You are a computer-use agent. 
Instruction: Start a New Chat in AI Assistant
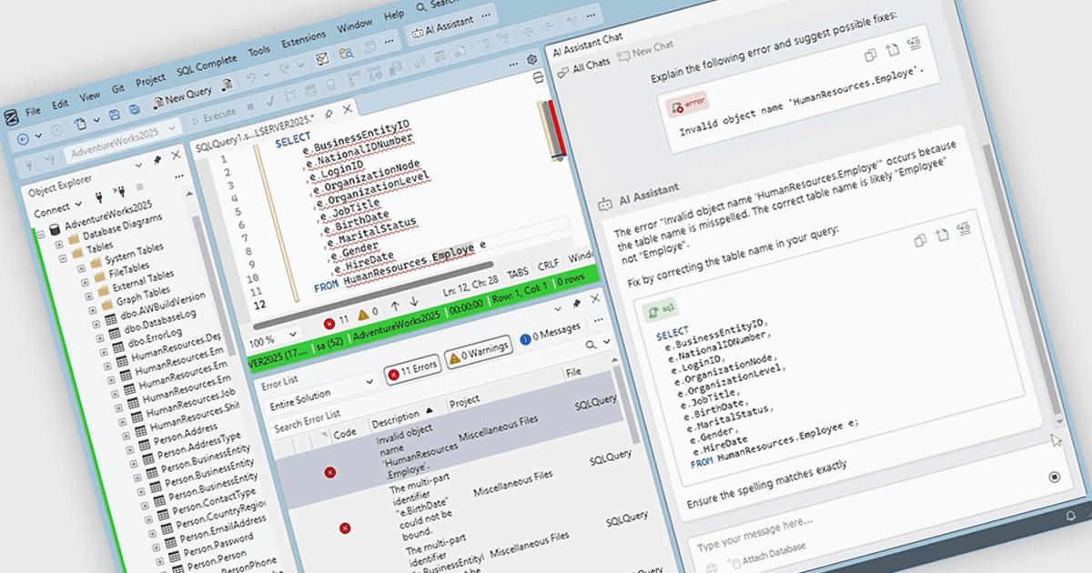click(x=645, y=50)
